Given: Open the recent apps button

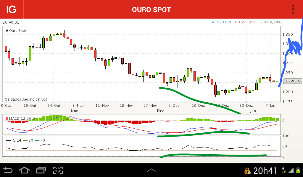Looking at the screenshot, I should [41, 170].
